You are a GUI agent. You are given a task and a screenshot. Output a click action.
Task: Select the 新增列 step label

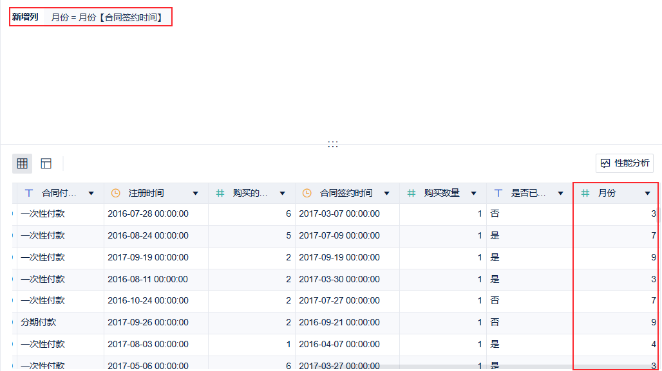[x=25, y=17]
